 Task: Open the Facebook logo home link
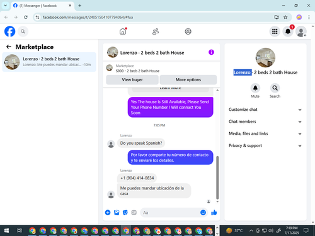9,31
